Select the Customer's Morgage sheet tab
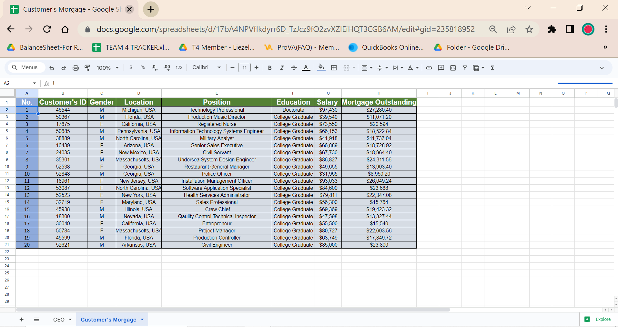This screenshot has width=618, height=327. pyautogui.click(x=108, y=320)
